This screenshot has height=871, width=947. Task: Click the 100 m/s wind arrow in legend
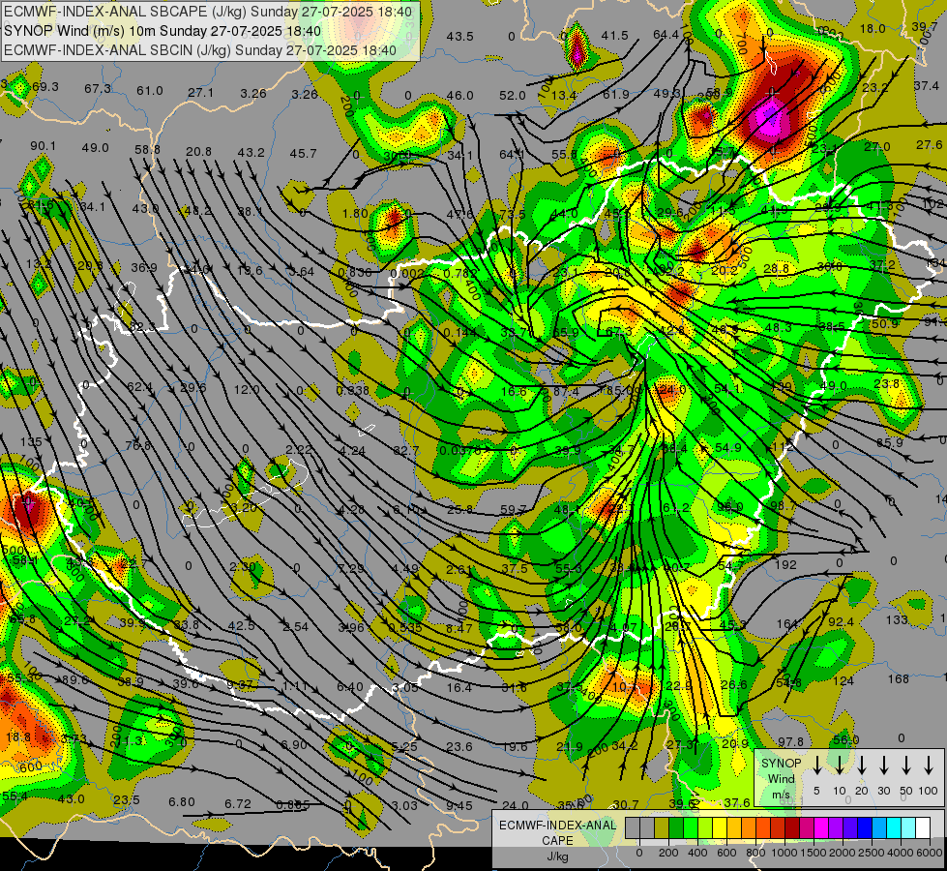pos(929,766)
